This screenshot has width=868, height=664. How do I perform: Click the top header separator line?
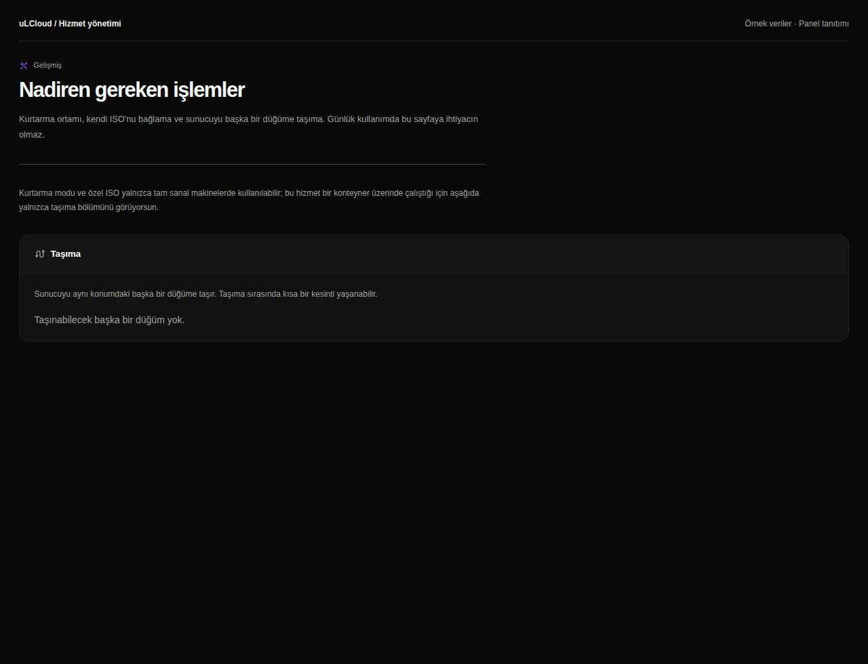coord(434,41)
